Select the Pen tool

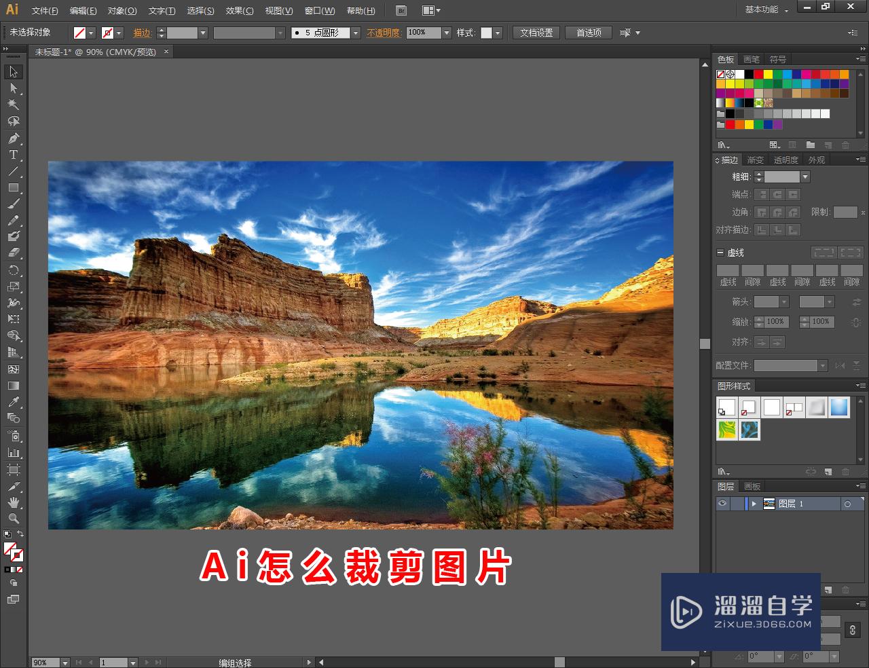point(14,138)
